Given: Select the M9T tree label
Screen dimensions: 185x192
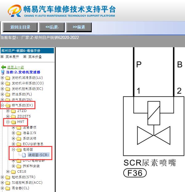Looking at the screenshot, I should coord(21,122).
